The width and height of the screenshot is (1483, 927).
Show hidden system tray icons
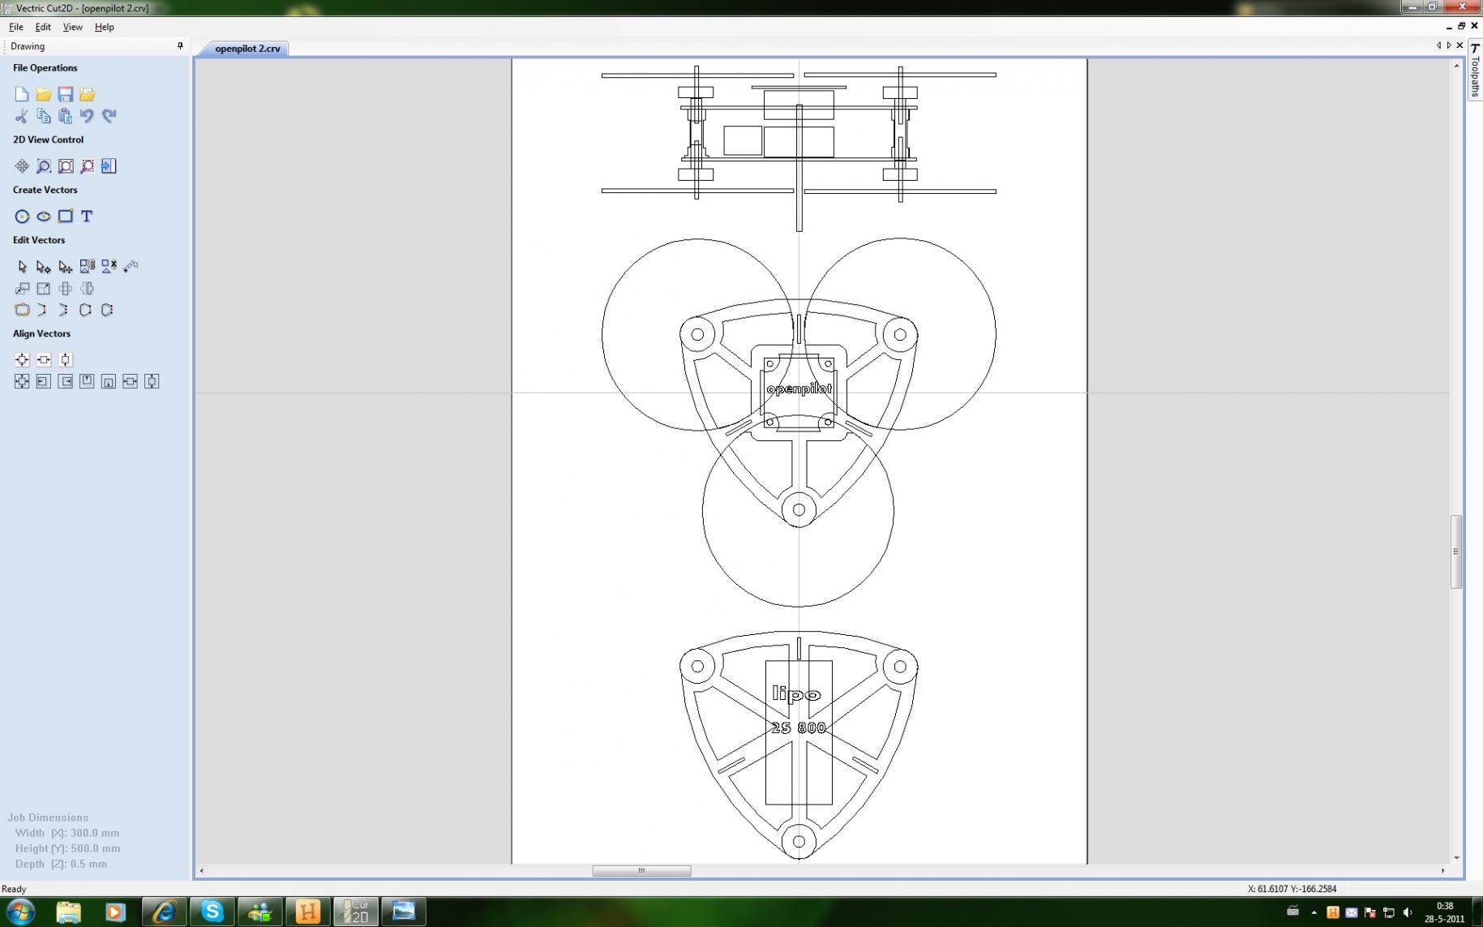pyautogui.click(x=1314, y=912)
